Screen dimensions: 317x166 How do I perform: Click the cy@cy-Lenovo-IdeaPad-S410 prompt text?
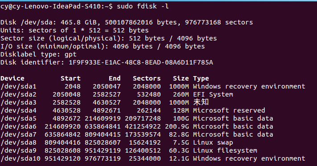(x=53, y=6)
